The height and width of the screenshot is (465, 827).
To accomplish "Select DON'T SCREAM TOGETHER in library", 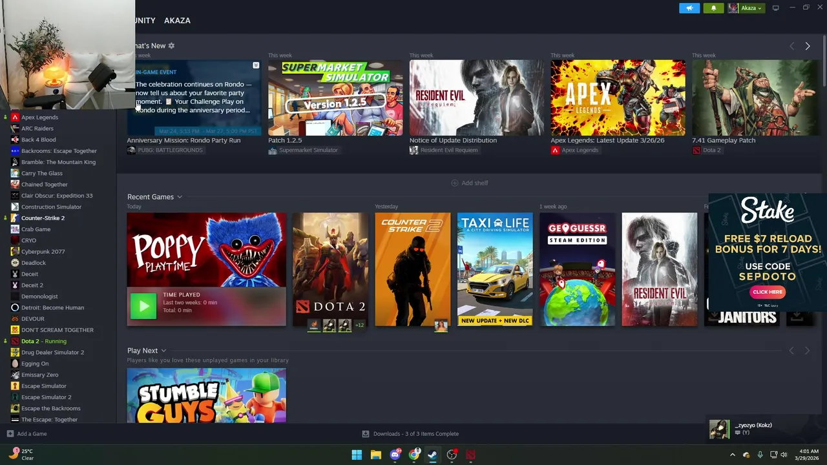I will [x=58, y=330].
